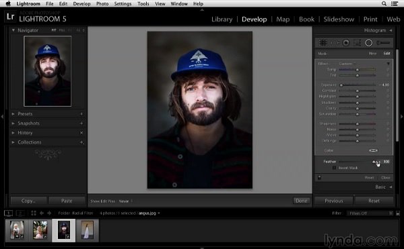
Task: Select the baby photo thumbnail in filmstrip
Action: click(x=17, y=230)
